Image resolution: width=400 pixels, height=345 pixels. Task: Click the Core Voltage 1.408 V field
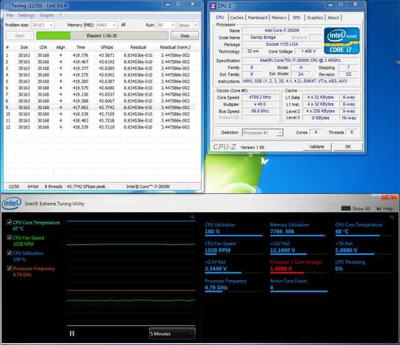(x=308, y=51)
